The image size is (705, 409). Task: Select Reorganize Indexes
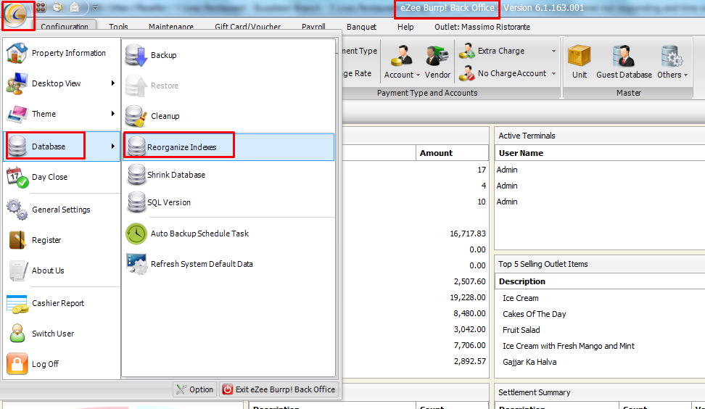pyautogui.click(x=228, y=147)
